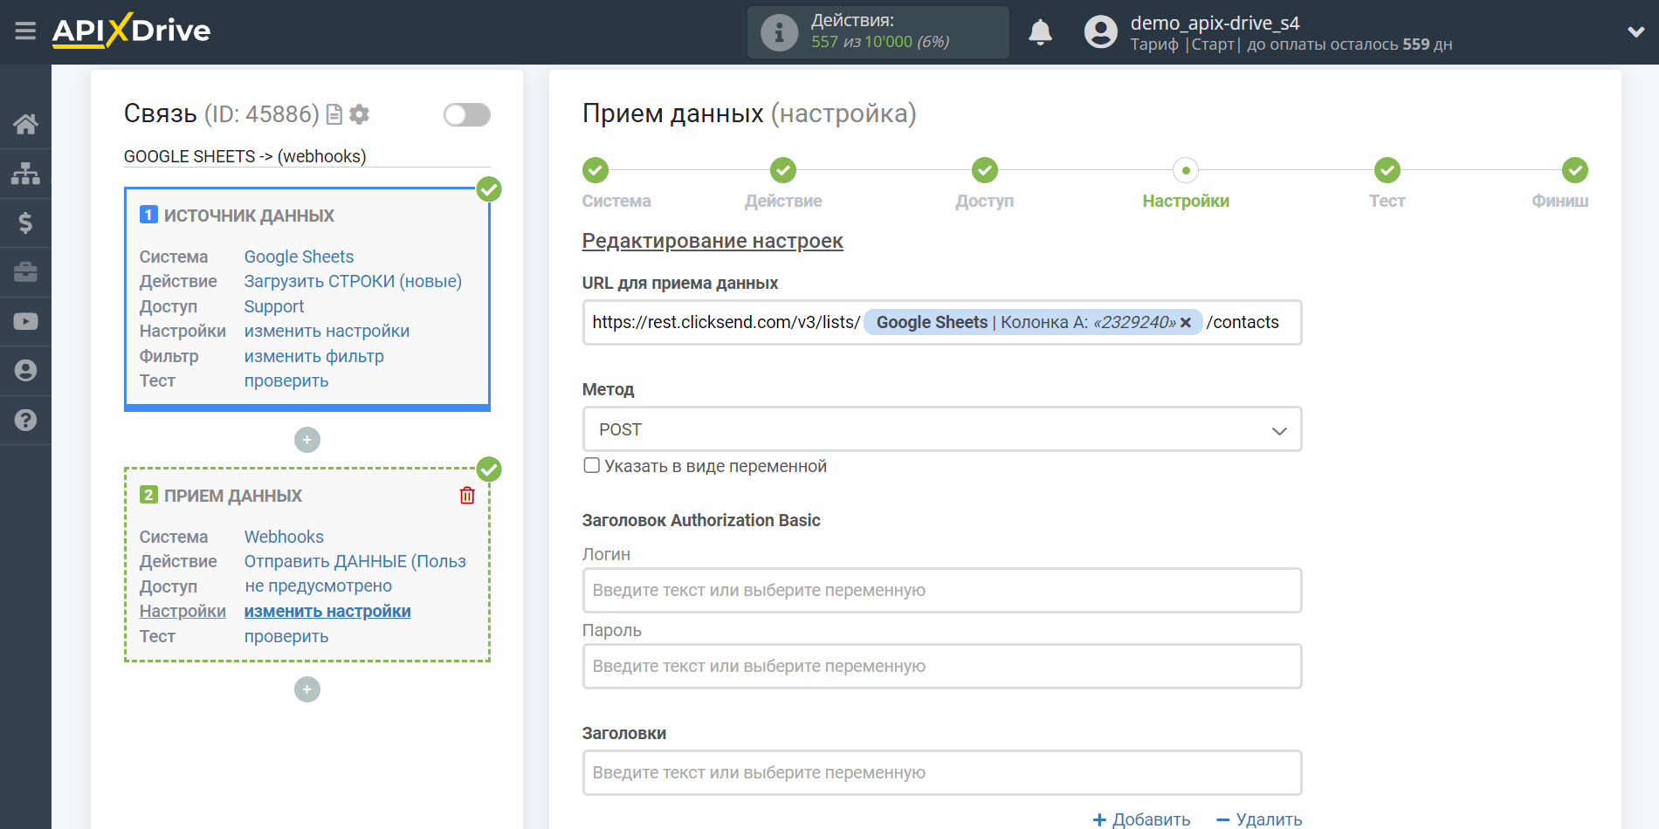Open the briefcase icon in sidebar

pos(25,272)
